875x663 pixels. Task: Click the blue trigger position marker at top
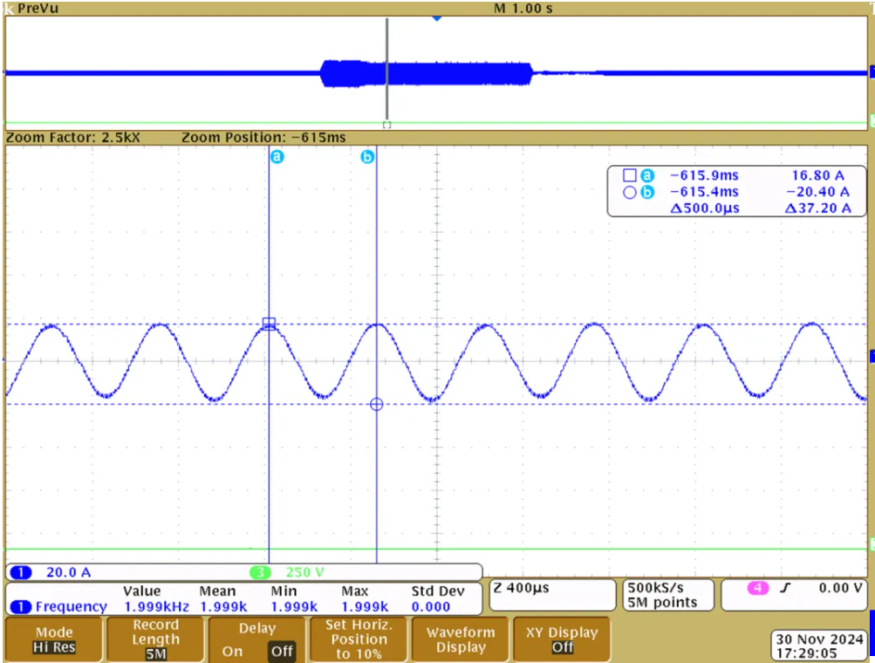click(x=437, y=18)
